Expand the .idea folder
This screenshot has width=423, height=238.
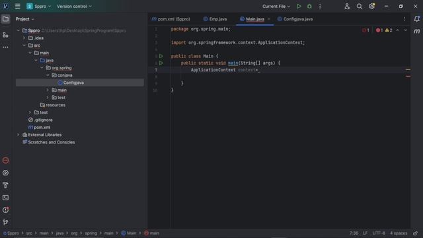(x=24, y=38)
